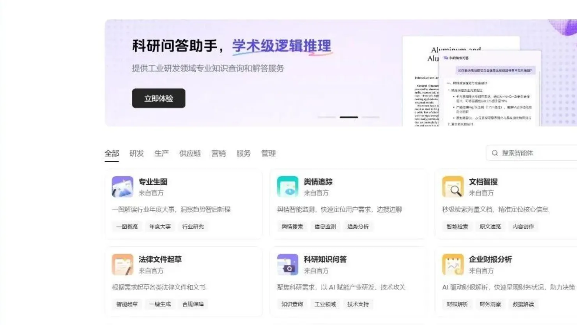Click the 信息监测 tag
Screen dimensions: 577x325
pyautogui.click(x=325, y=226)
